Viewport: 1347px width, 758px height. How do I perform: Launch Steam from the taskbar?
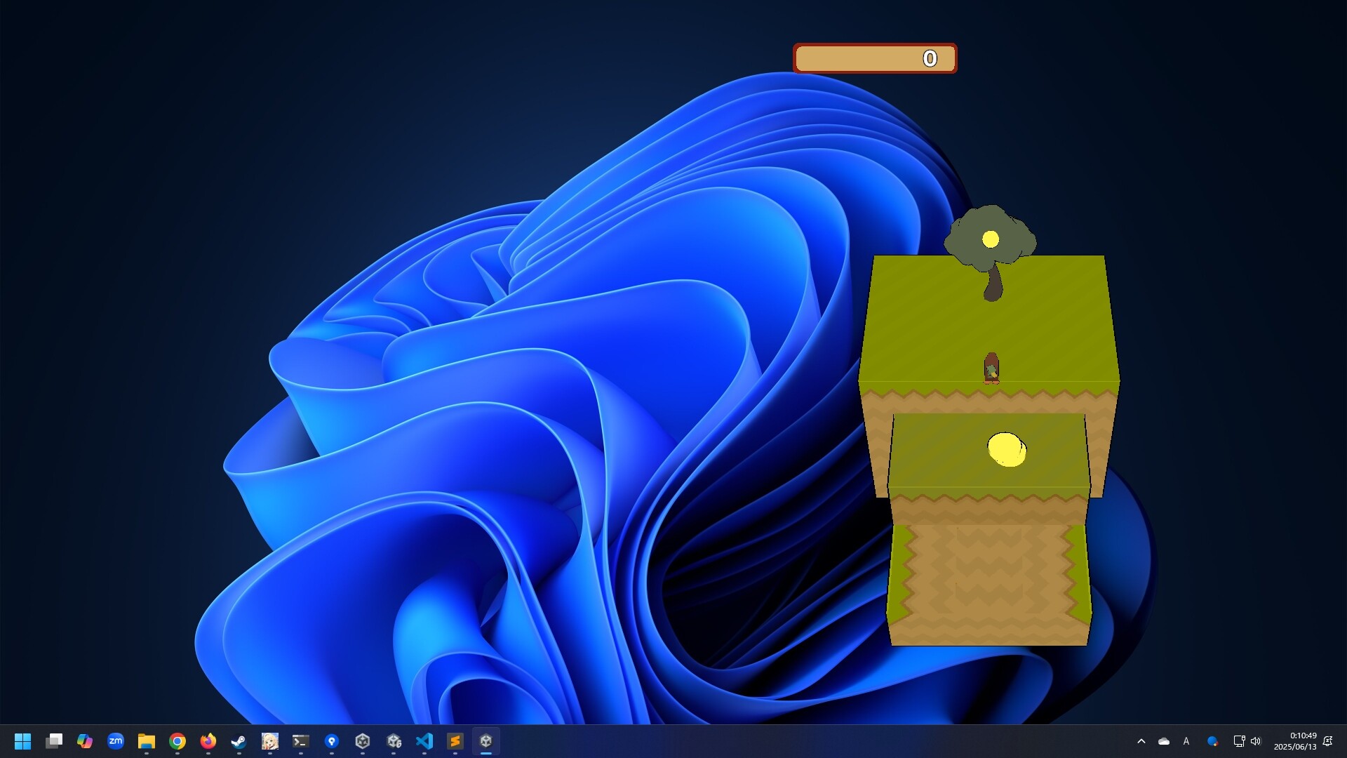pos(239,740)
